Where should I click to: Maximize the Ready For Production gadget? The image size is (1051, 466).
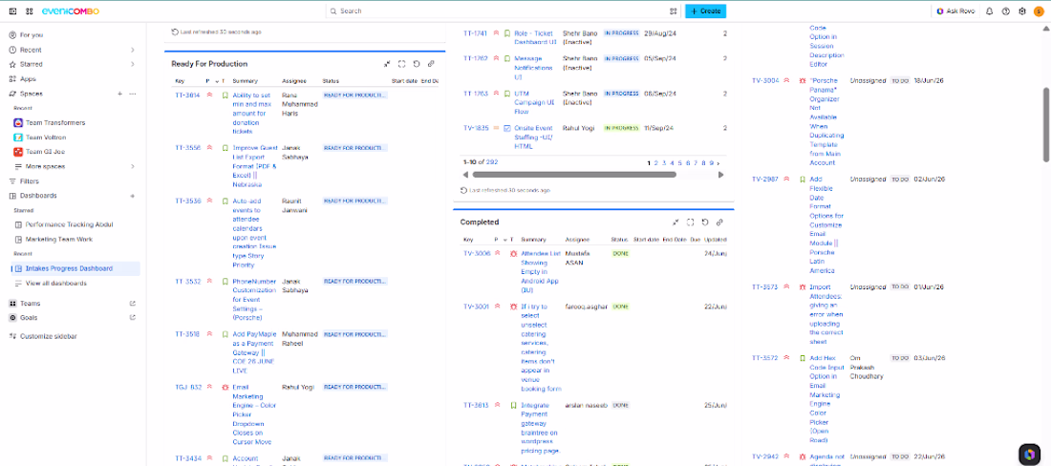401,64
